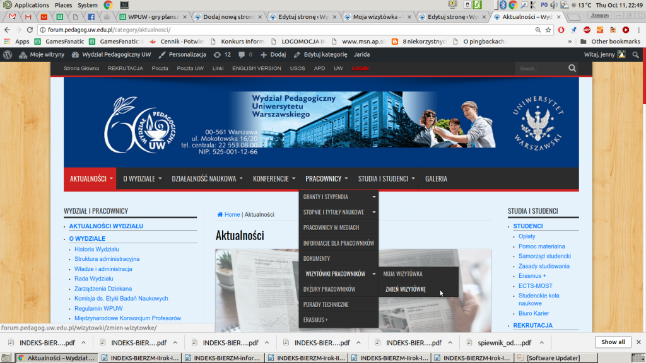Open the Samorząd studencki link
The width and height of the screenshot is (646, 363).
pos(544,256)
